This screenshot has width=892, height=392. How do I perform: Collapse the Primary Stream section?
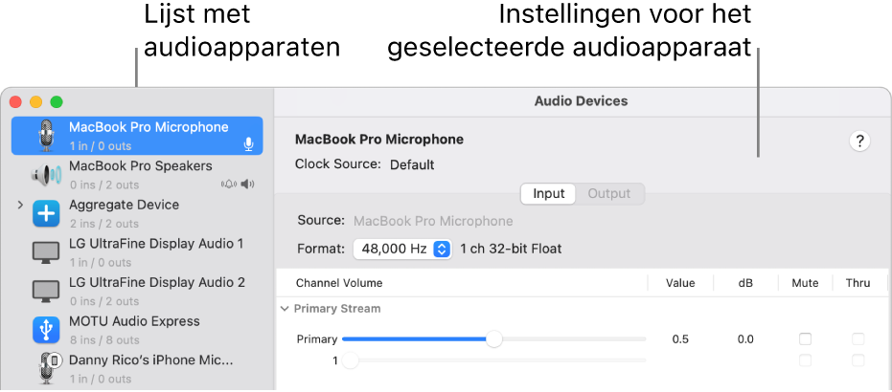point(285,309)
